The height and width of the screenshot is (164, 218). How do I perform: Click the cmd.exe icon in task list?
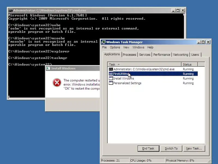(x=111, y=69)
